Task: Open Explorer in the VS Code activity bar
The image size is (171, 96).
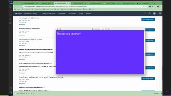Action: [11, 7]
